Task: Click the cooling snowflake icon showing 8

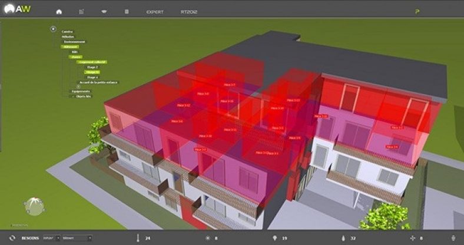Action: click(x=208, y=238)
